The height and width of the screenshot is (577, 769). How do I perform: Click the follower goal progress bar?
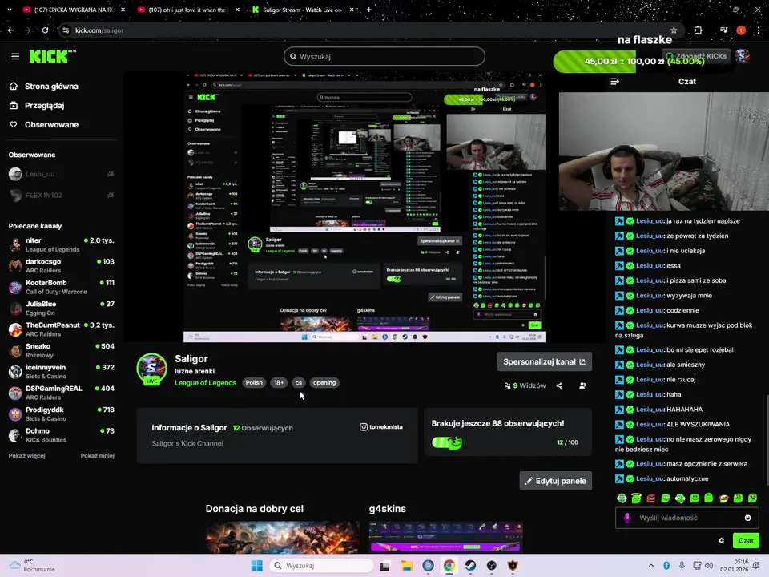click(447, 442)
